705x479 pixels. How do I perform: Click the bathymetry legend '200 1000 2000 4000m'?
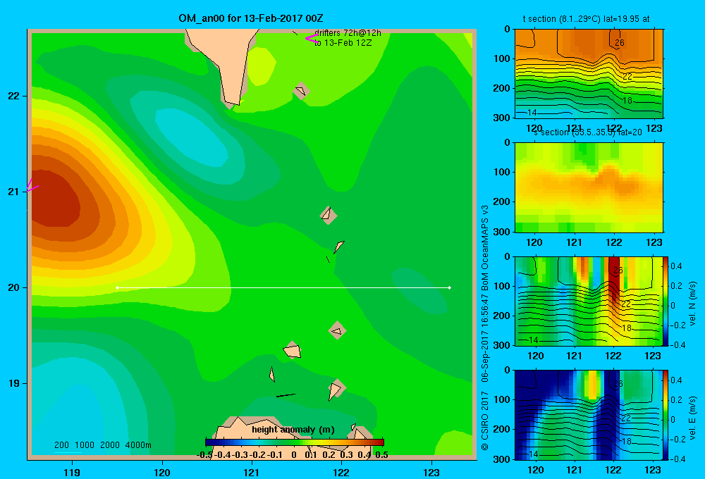pos(102,445)
